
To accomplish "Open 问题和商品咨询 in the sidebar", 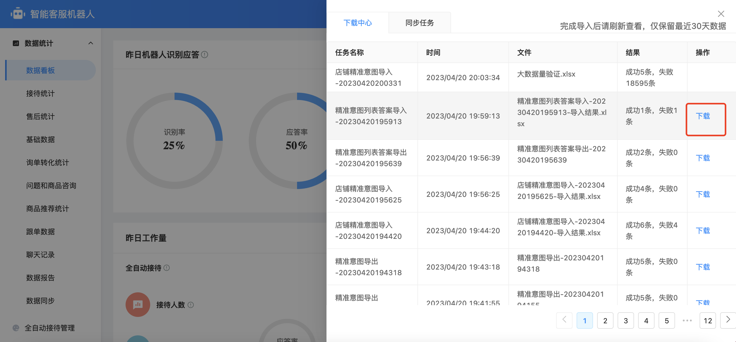I will pyautogui.click(x=51, y=186).
